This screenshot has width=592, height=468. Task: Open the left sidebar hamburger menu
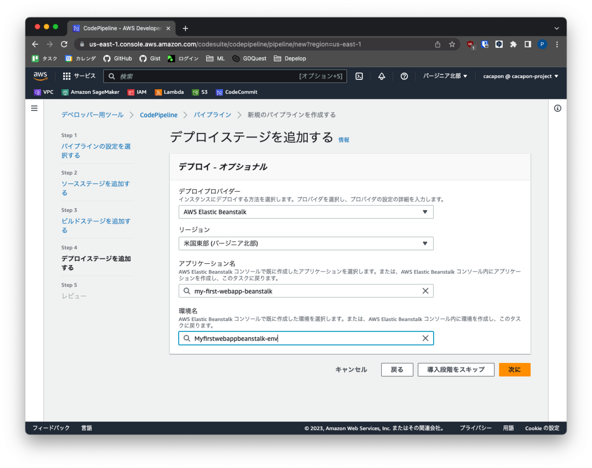pyautogui.click(x=34, y=108)
